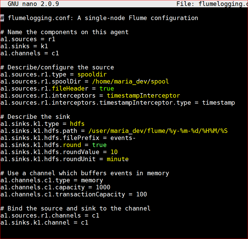Image resolution: width=248 pixels, height=239 pixels.
Task: Click the roundUnit minute value
Action: click(118, 159)
